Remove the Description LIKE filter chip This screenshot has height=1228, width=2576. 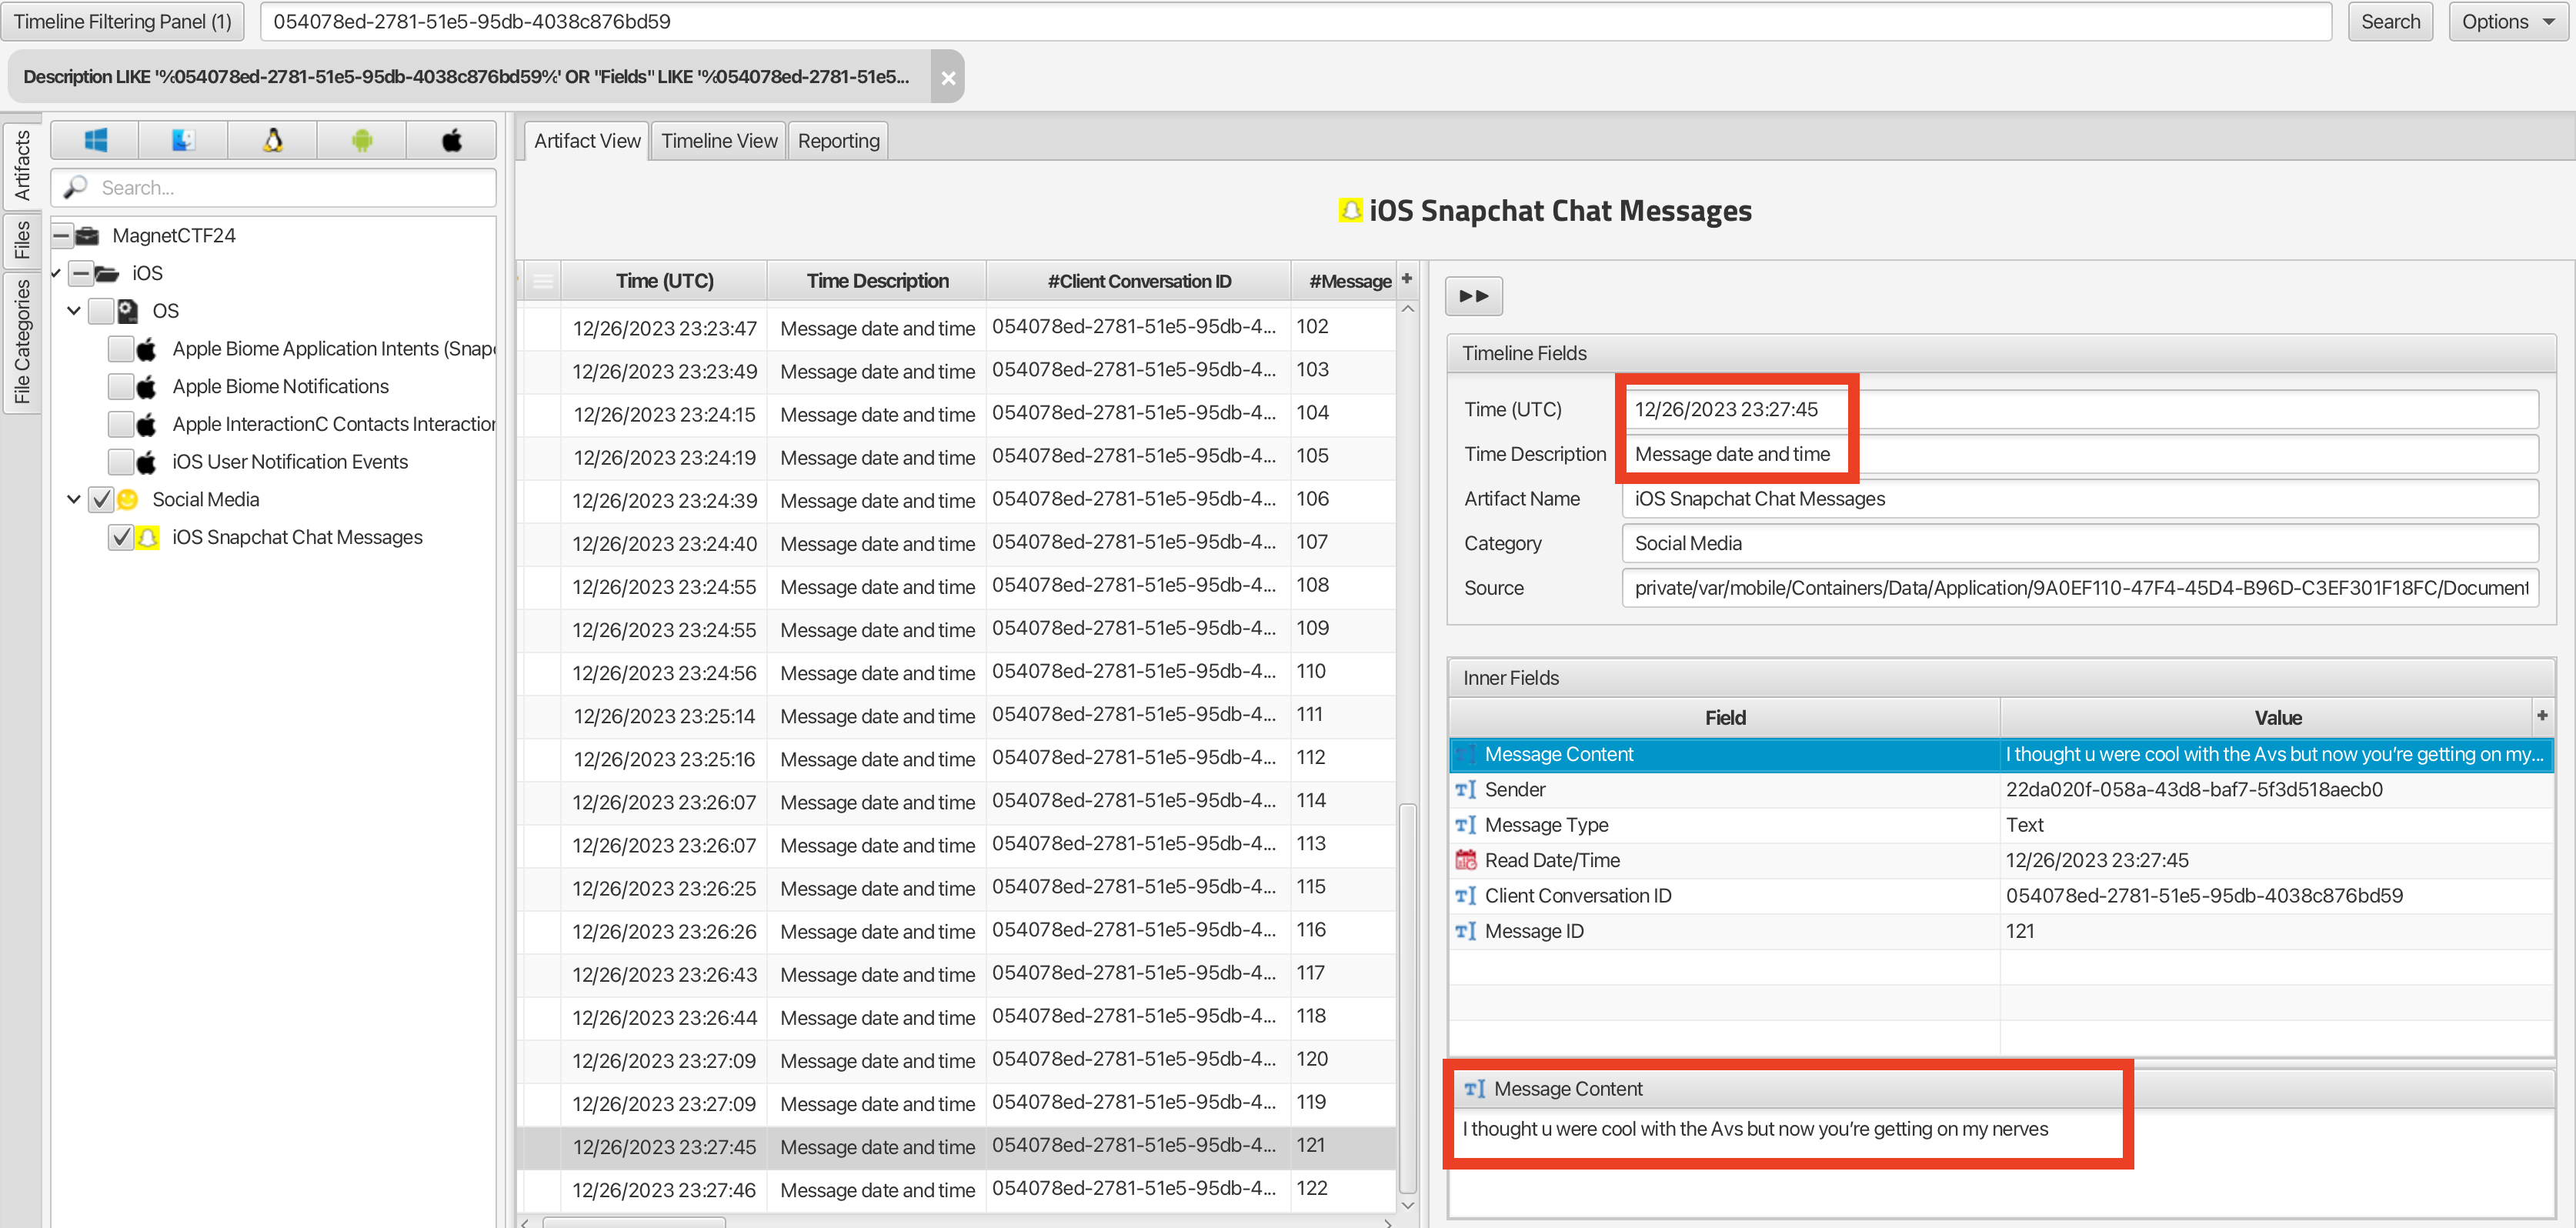coord(947,77)
